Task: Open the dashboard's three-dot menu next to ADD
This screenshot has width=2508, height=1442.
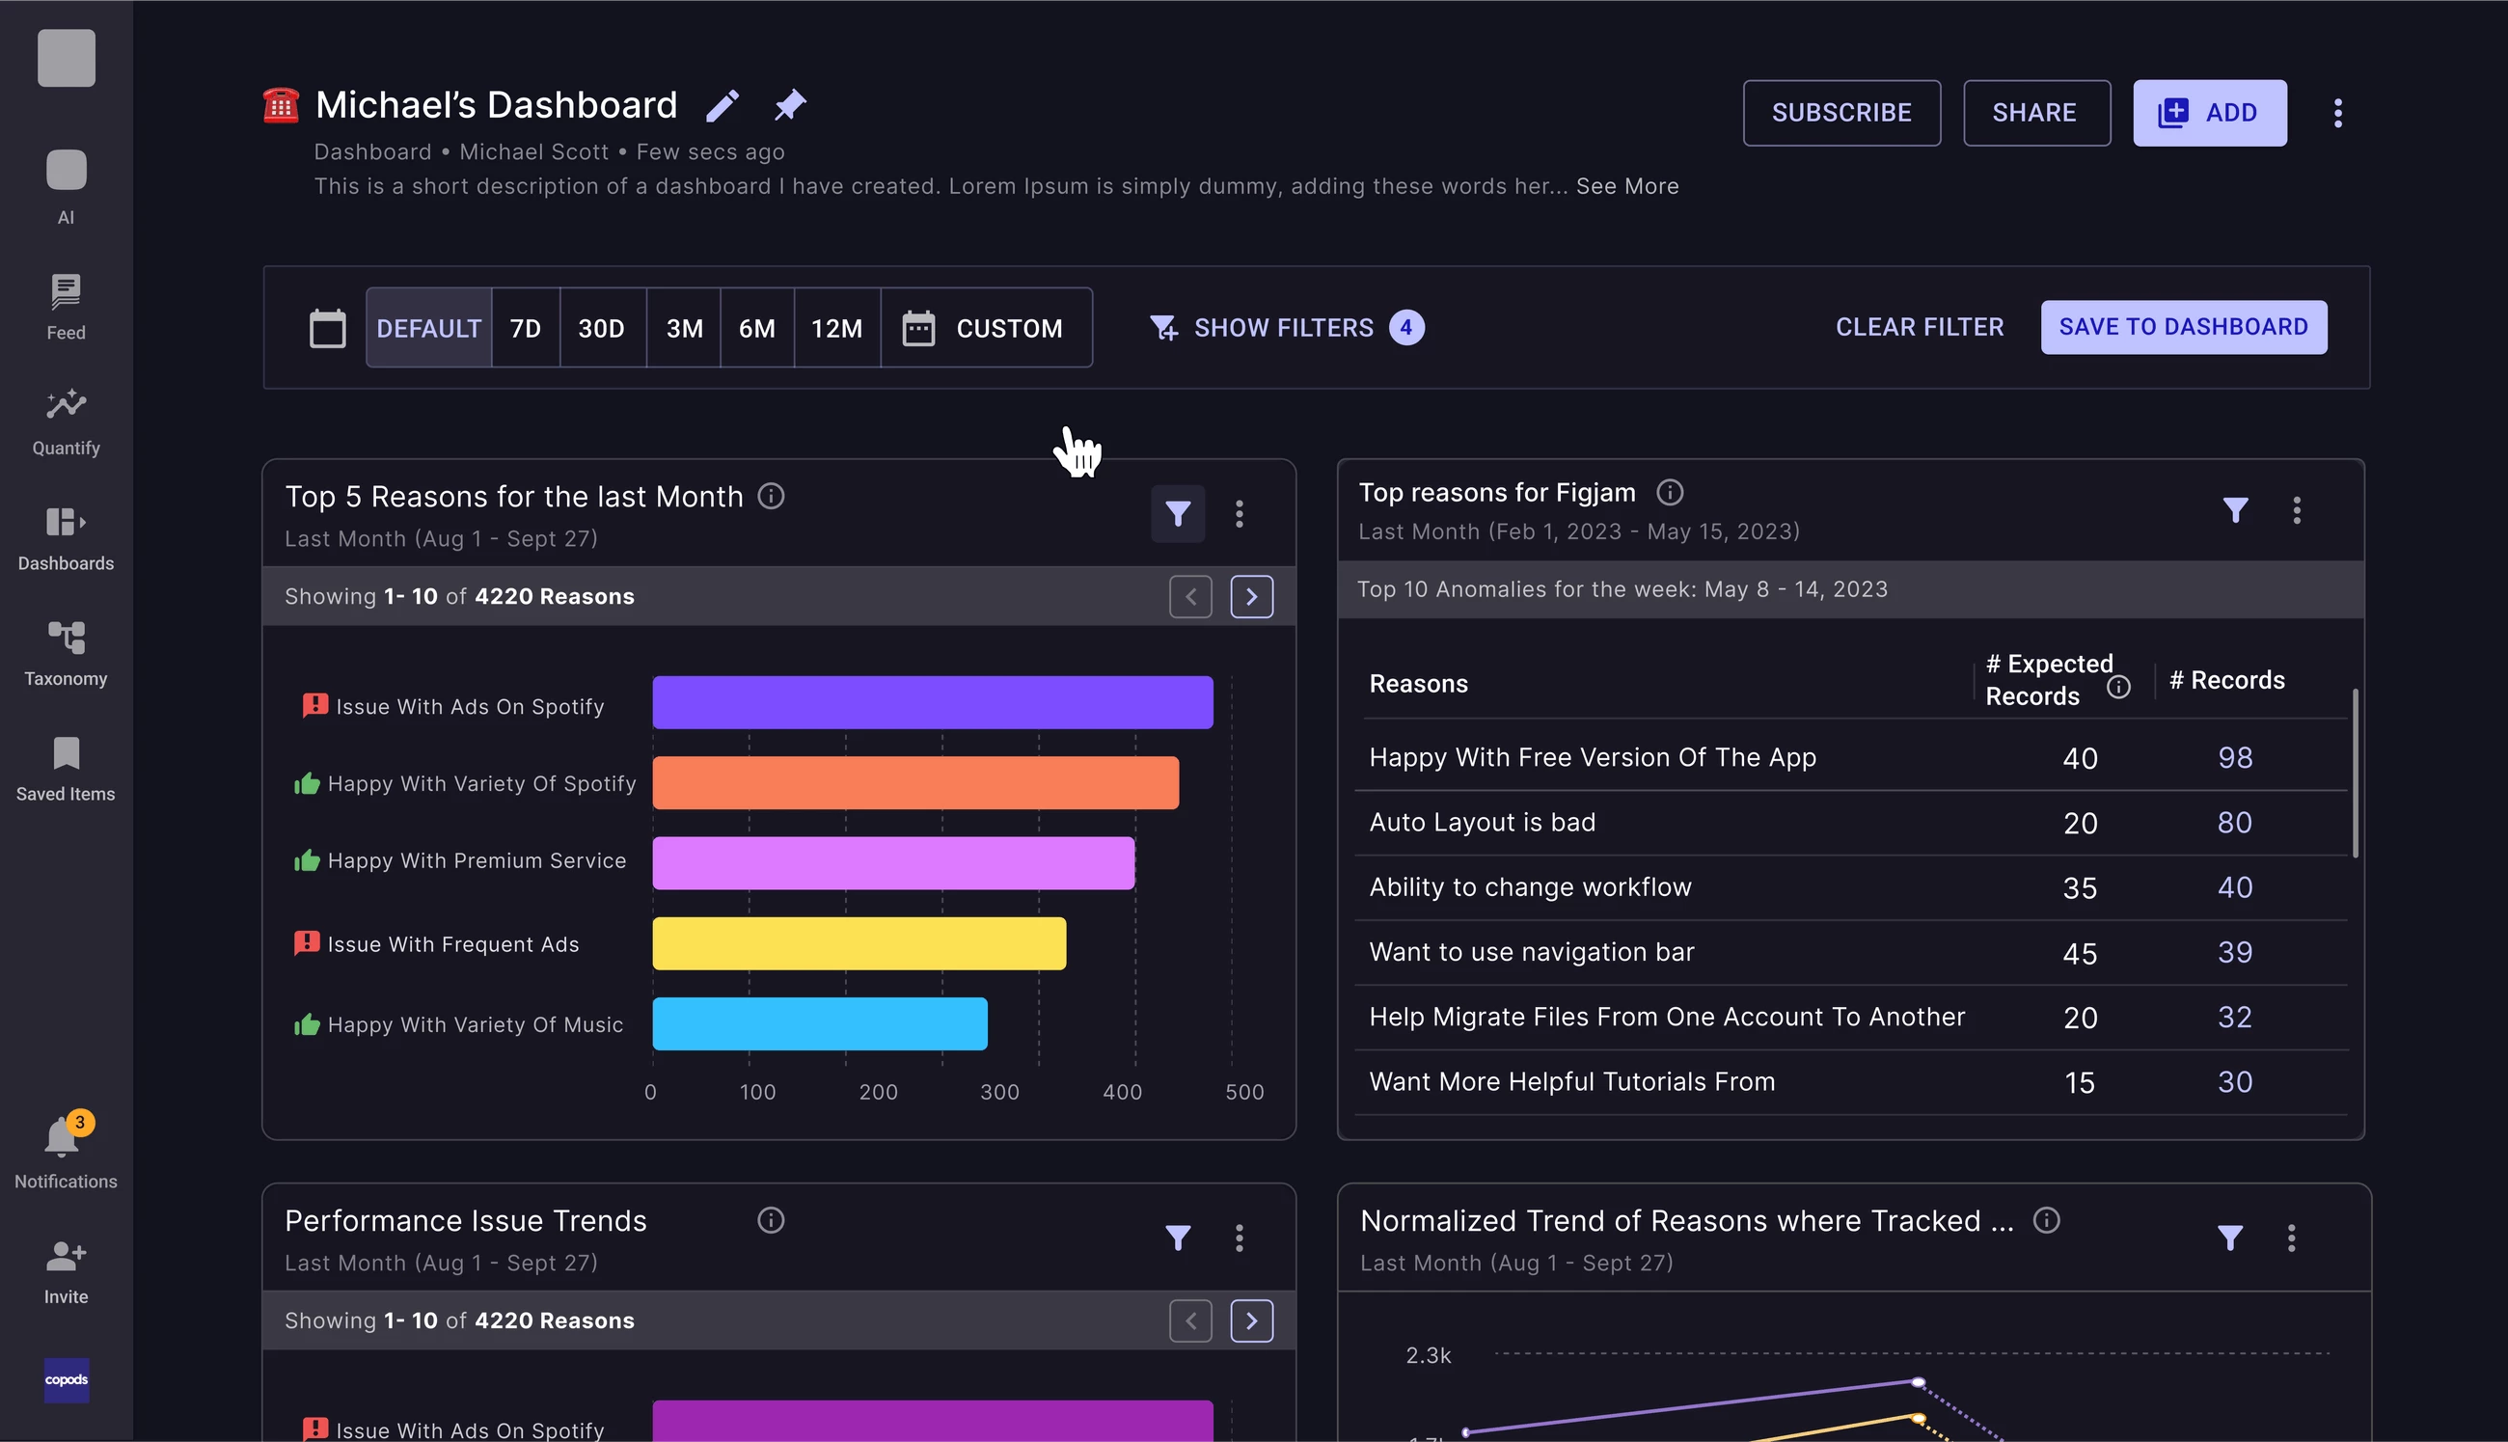Action: pyautogui.click(x=2337, y=113)
